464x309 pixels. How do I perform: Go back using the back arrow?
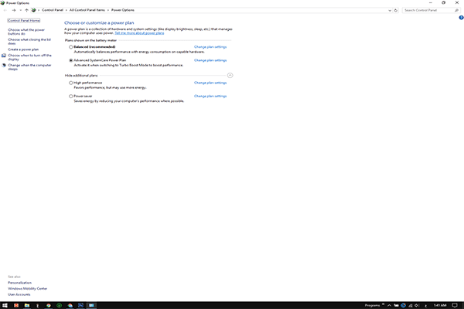[5, 10]
